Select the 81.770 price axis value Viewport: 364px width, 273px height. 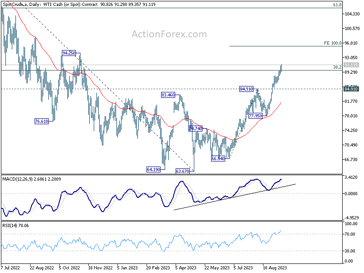352,101
